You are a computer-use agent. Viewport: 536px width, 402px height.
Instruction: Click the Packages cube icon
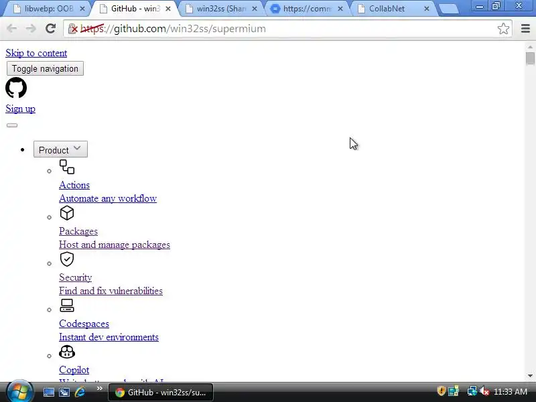67,213
